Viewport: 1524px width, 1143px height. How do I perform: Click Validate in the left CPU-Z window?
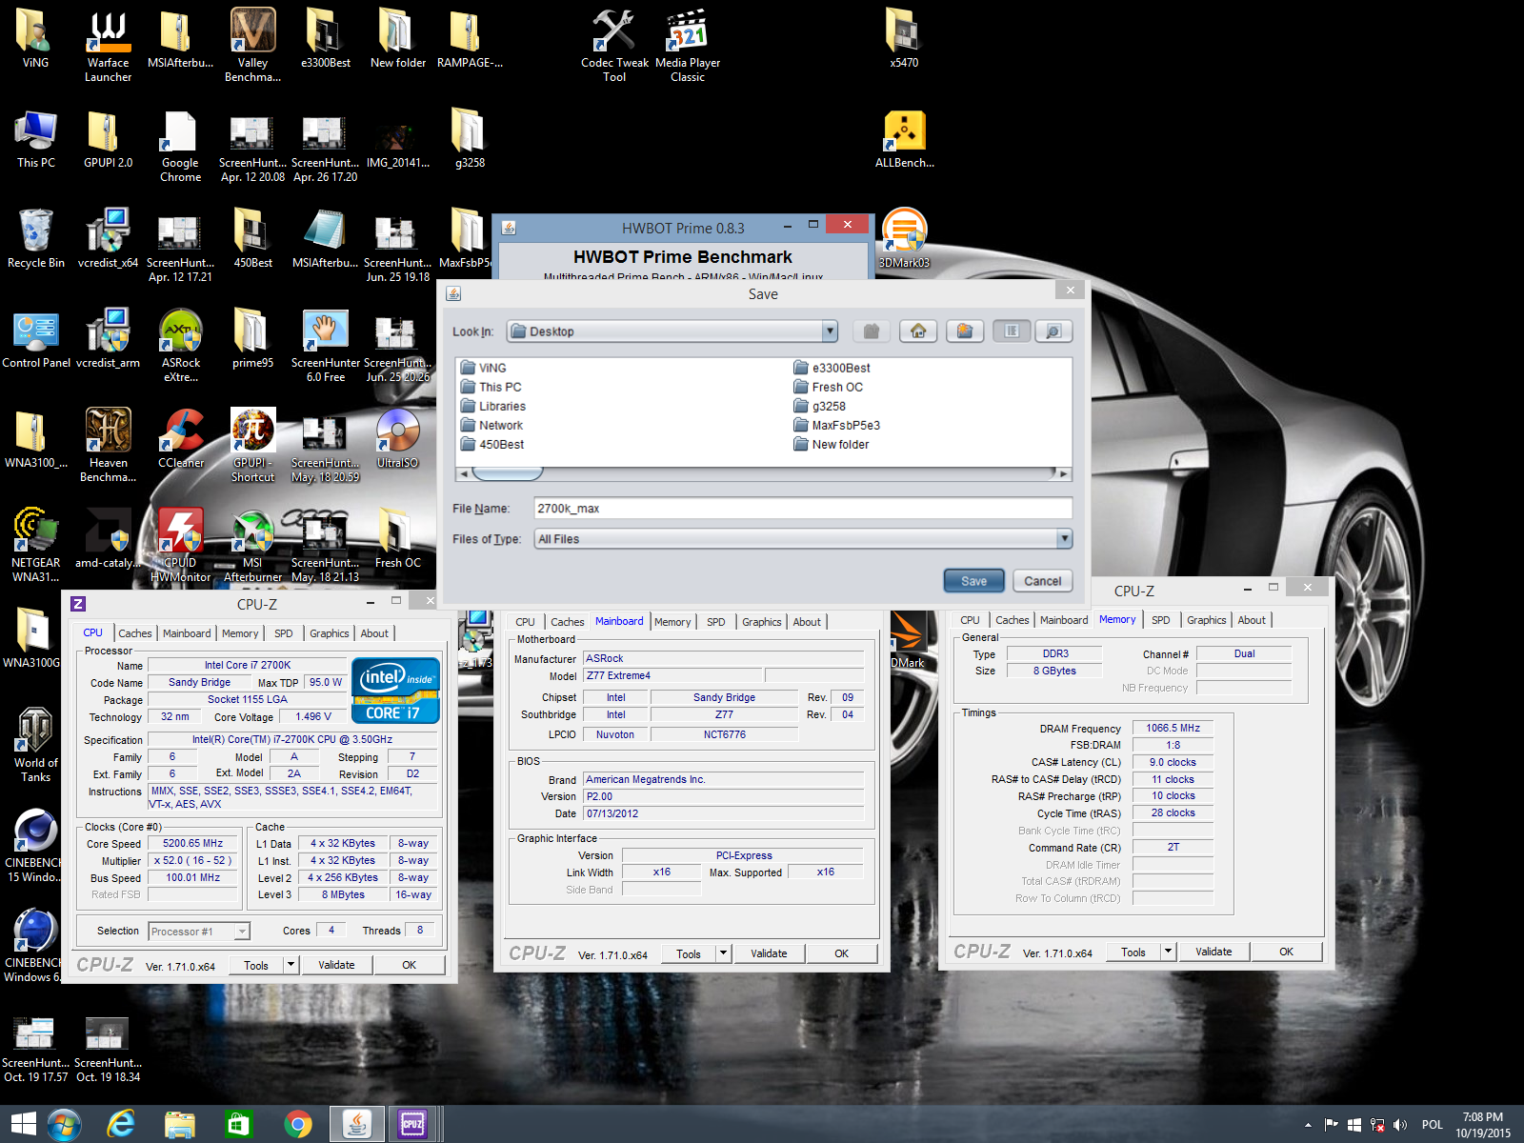click(x=336, y=965)
